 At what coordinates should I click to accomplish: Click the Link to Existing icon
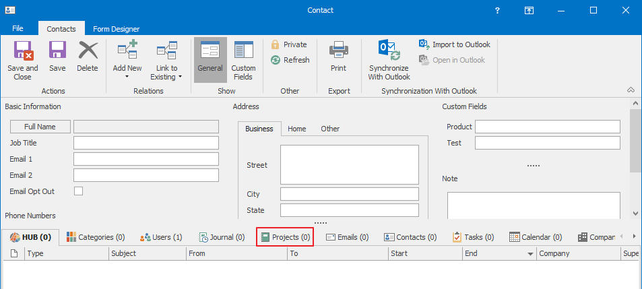click(166, 51)
